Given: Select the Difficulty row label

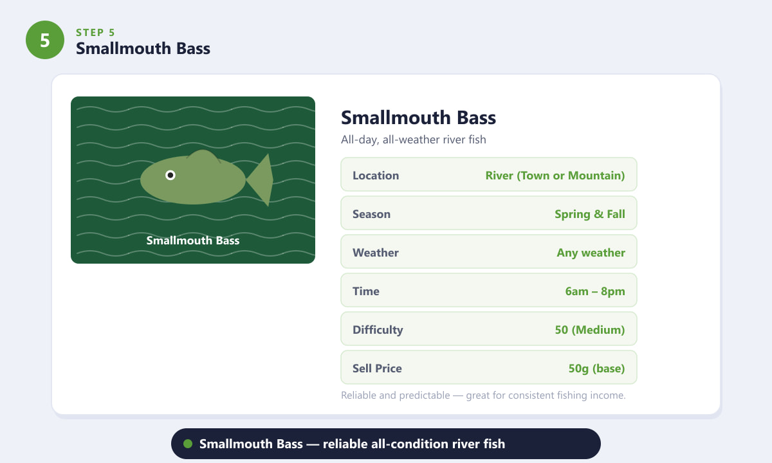Looking at the screenshot, I should coord(378,330).
